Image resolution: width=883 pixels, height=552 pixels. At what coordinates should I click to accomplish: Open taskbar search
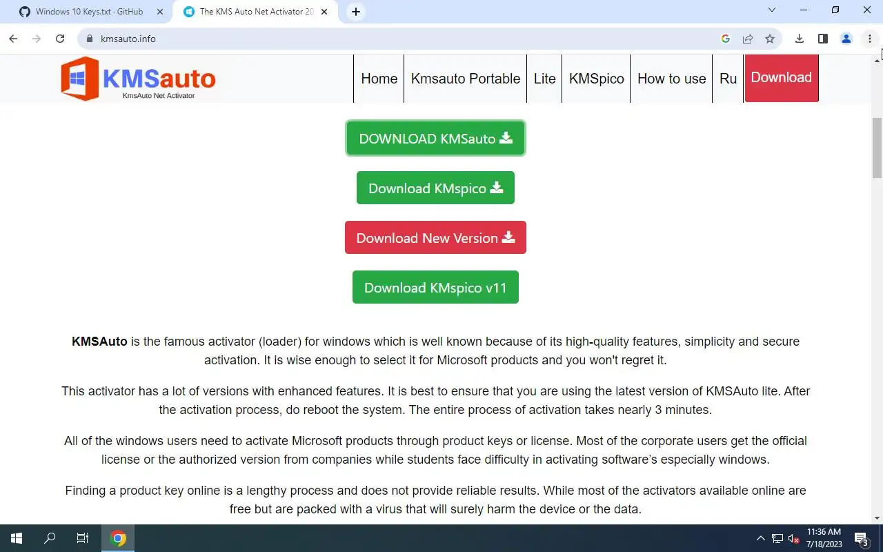50,538
